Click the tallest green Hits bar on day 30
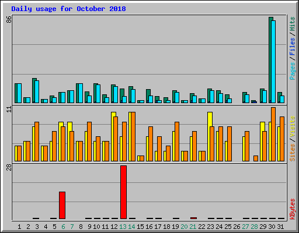 (x=270, y=60)
